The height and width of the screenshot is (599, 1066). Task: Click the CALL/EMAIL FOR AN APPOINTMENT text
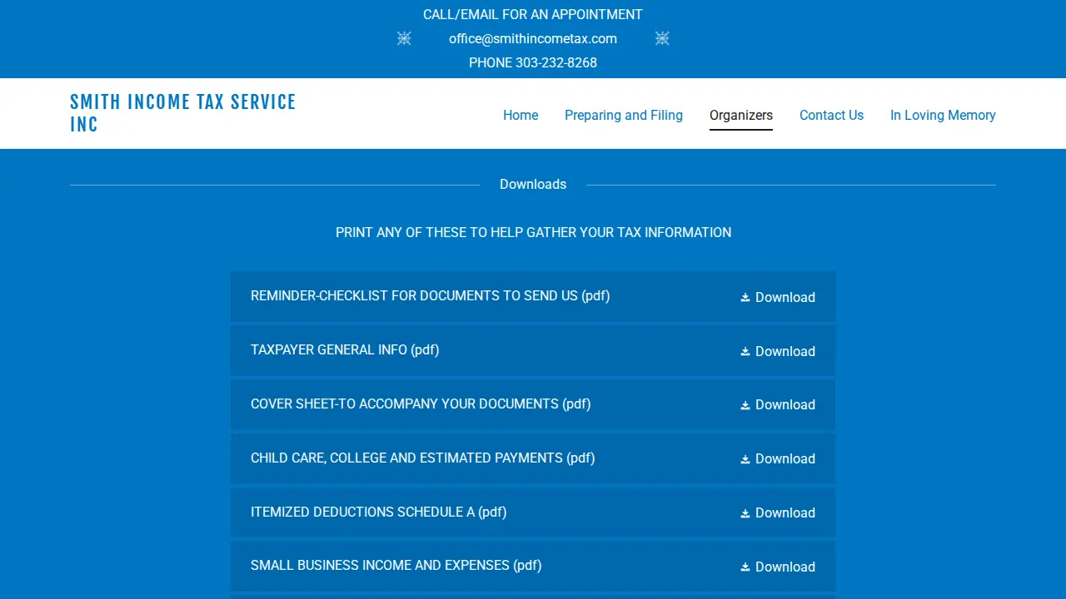click(533, 14)
